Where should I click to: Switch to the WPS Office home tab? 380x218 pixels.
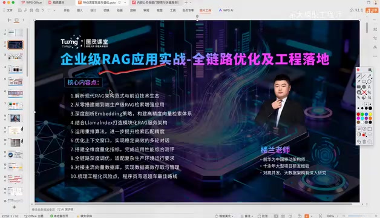pos(31,2)
